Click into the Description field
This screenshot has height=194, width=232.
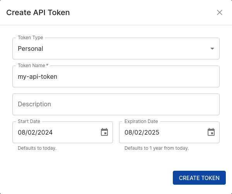pos(116,104)
